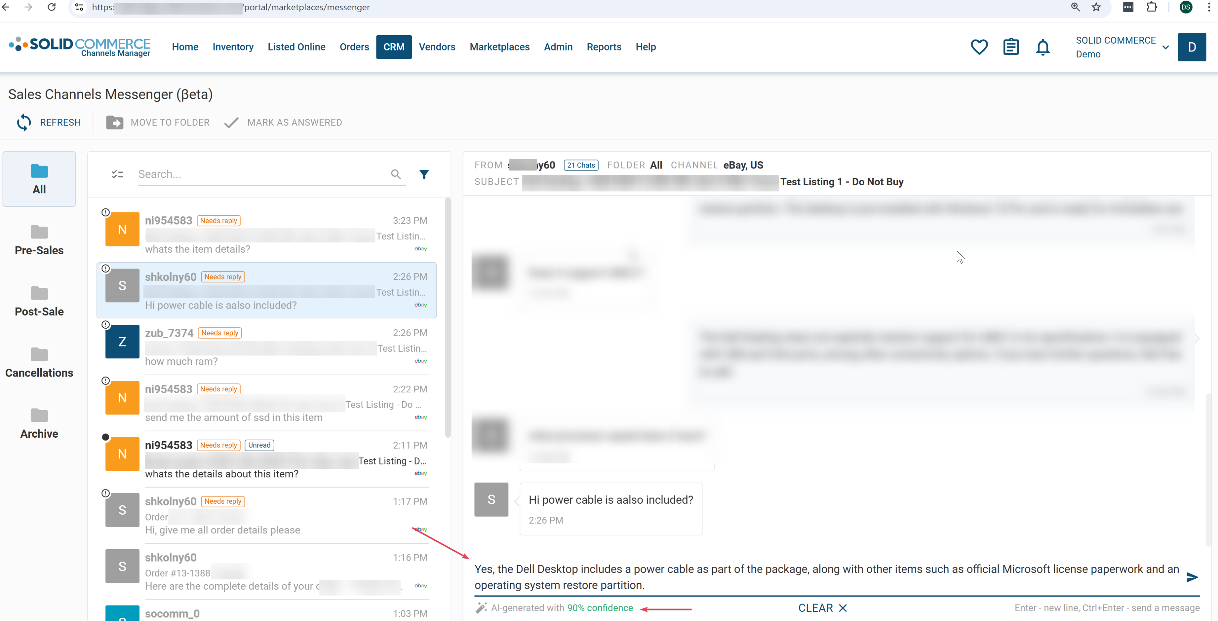This screenshot has width=1218, height=621.
Task: Click the Solid Commerce logo
Action: tap(79, 47)
